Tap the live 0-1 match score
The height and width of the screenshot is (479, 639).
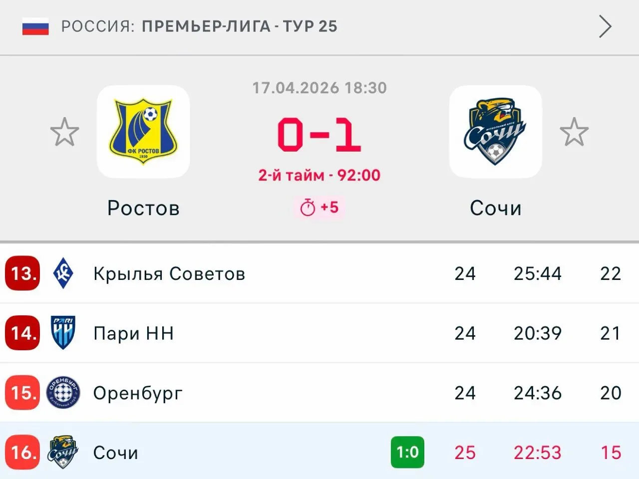319,135
